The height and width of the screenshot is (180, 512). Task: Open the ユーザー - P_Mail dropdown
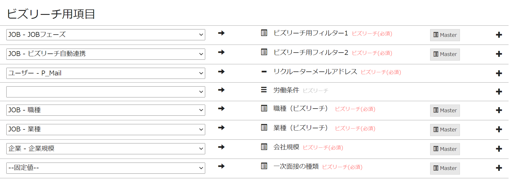point(106,73)
